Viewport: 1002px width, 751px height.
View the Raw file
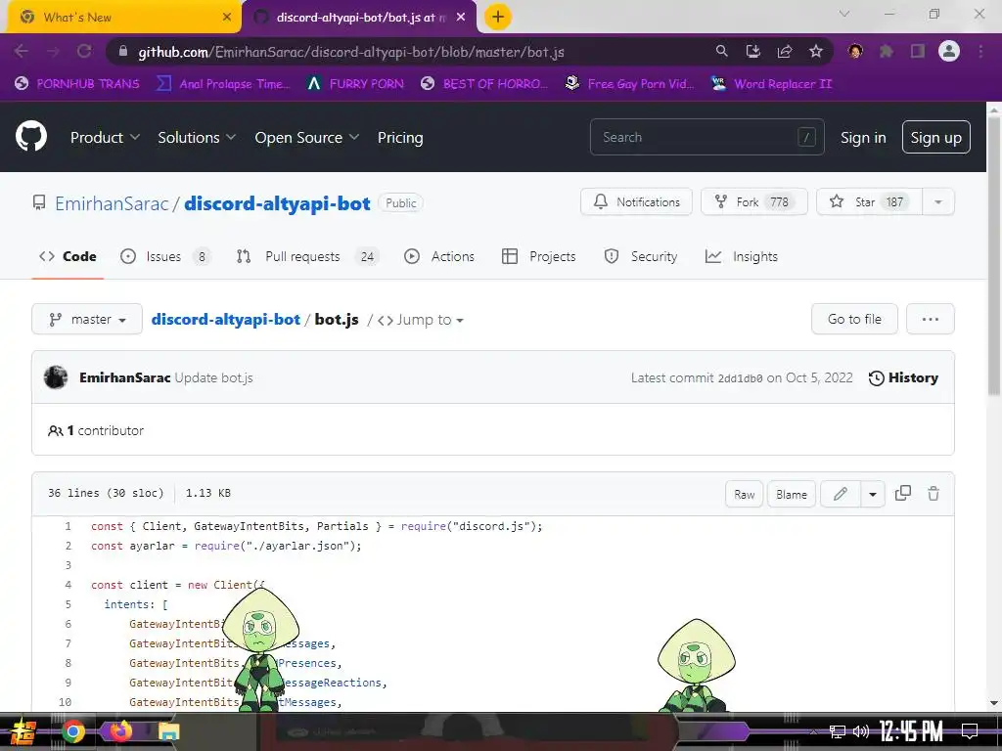click(744, 494)
